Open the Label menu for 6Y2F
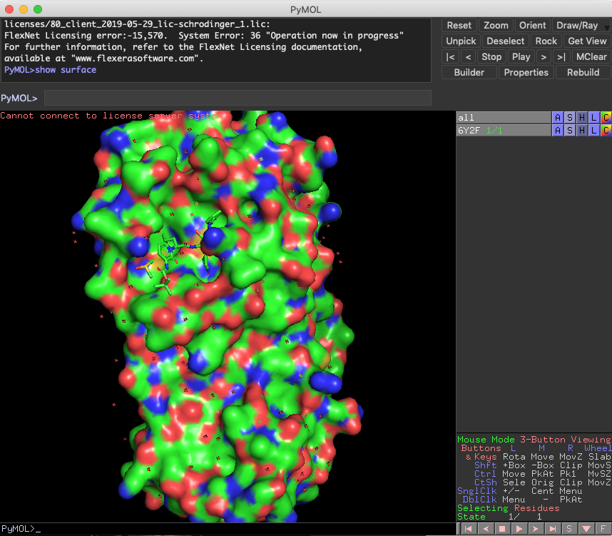612x536 pixels. 594,130
